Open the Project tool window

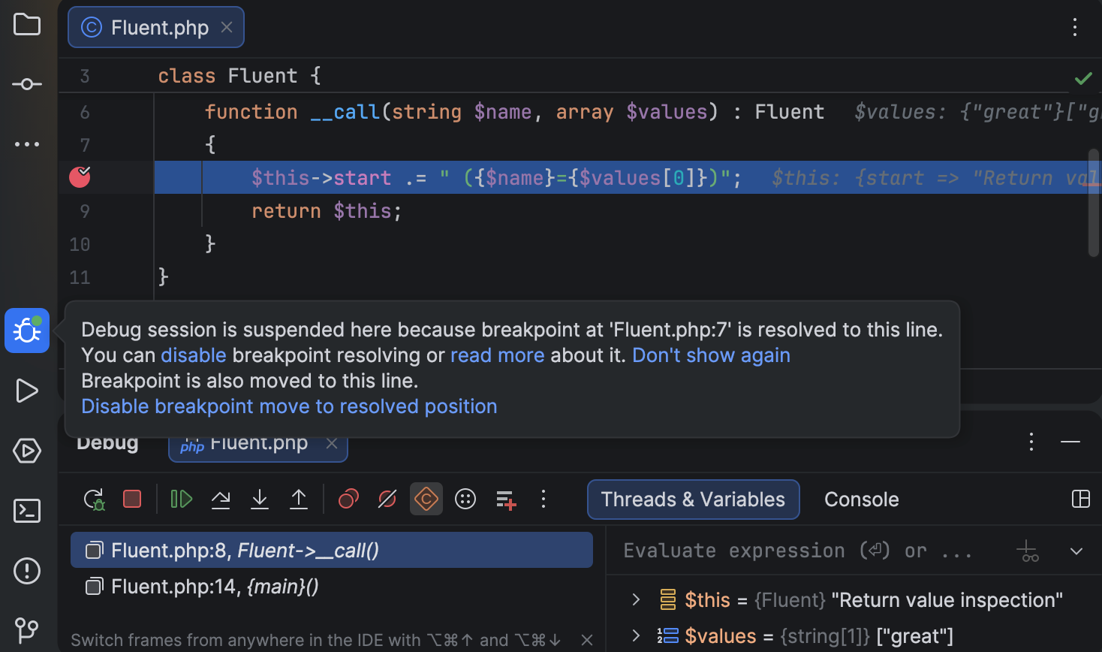[27, 24]
